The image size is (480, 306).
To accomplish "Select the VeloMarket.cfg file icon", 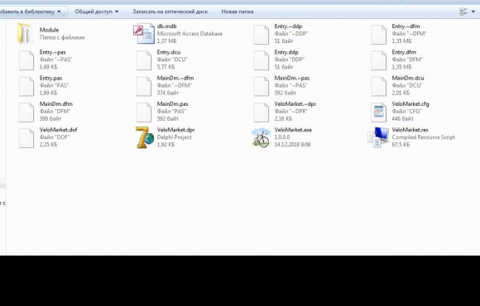I will coord(379,112).
